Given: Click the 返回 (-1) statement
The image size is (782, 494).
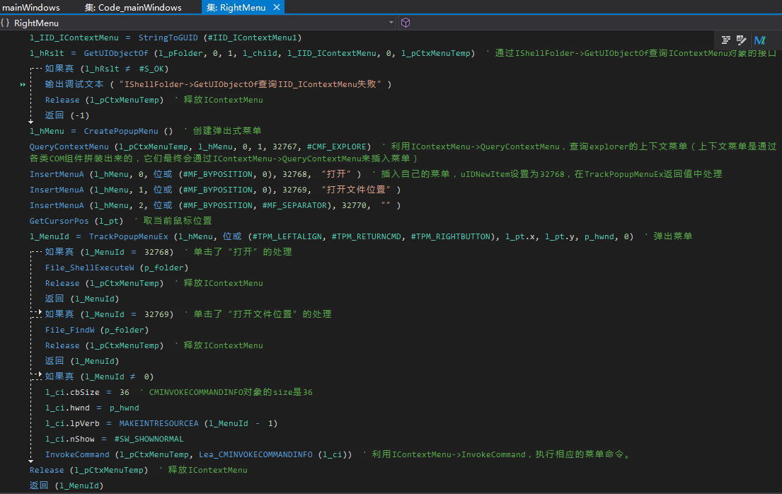Looking at the screenshot, I should [67, 115].
